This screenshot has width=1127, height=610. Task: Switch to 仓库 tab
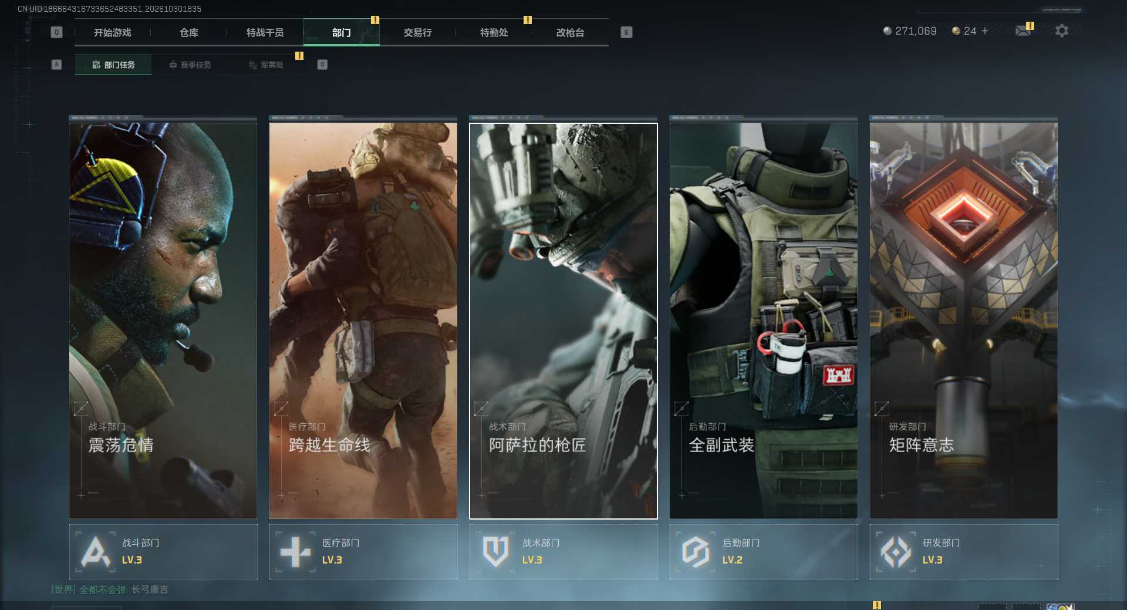click(x=189, y=32)
